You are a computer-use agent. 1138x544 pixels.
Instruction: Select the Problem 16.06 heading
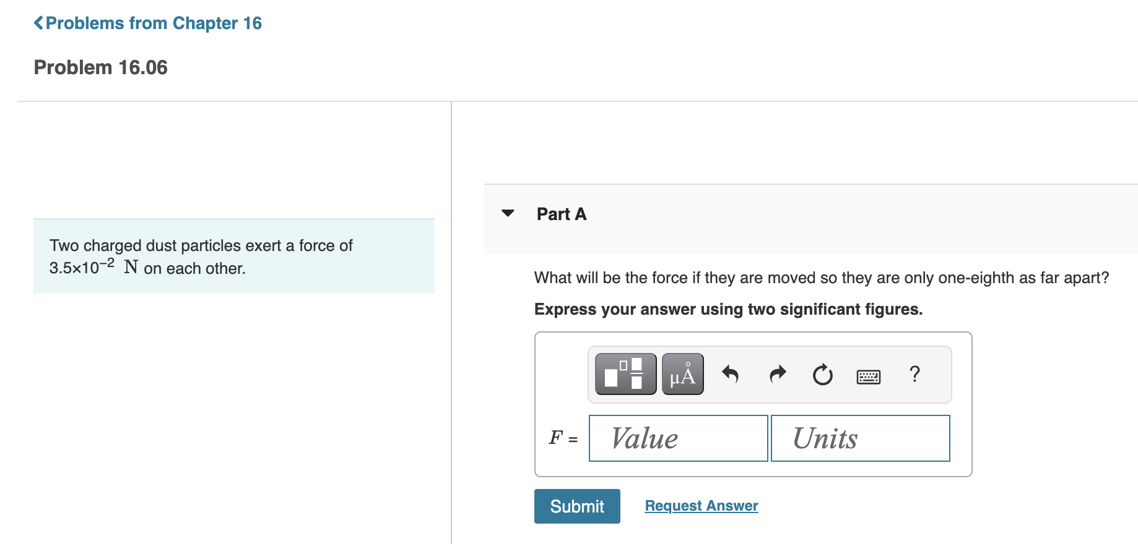pyautogui.click(x=100, y=67)
